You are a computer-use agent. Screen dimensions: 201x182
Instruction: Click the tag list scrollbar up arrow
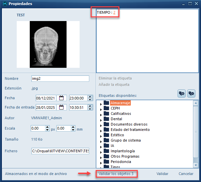(x=196, y=103)
